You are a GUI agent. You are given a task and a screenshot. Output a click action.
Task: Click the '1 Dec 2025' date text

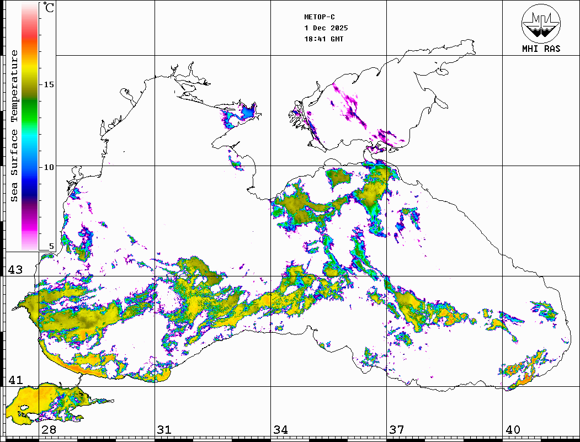click(x=326, y=28)
